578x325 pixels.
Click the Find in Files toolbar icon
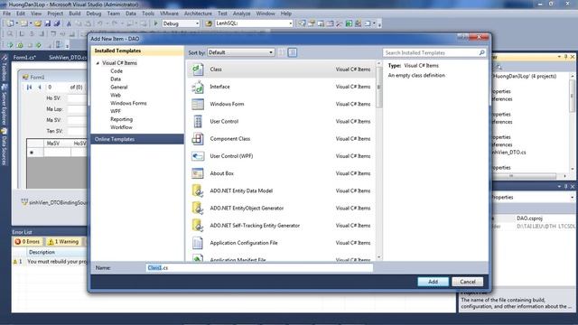tap(209, 23)
